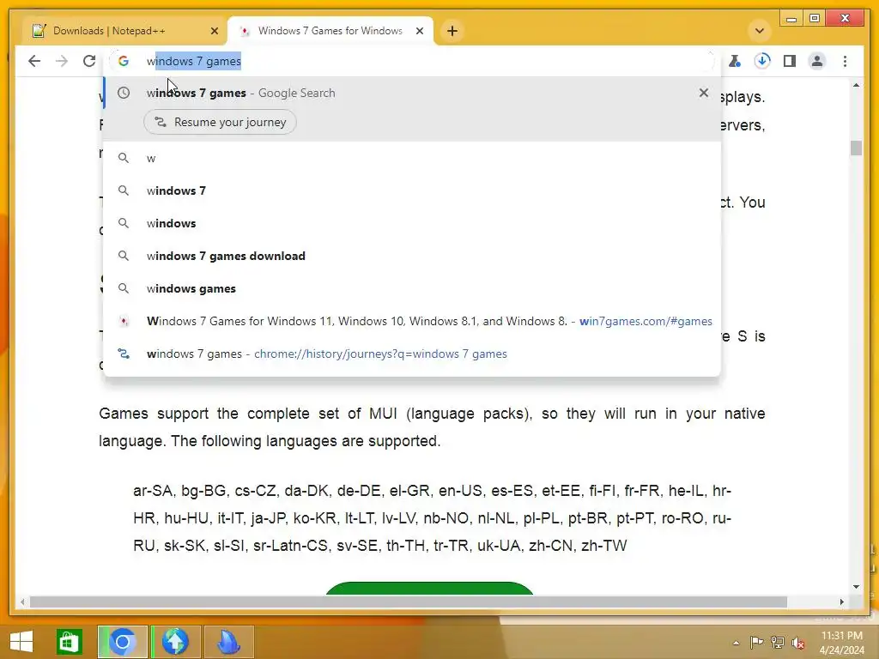Click magnifier icon beside 'windows games'
This screenshot has height=659, width=879.
tap(124, 288)
